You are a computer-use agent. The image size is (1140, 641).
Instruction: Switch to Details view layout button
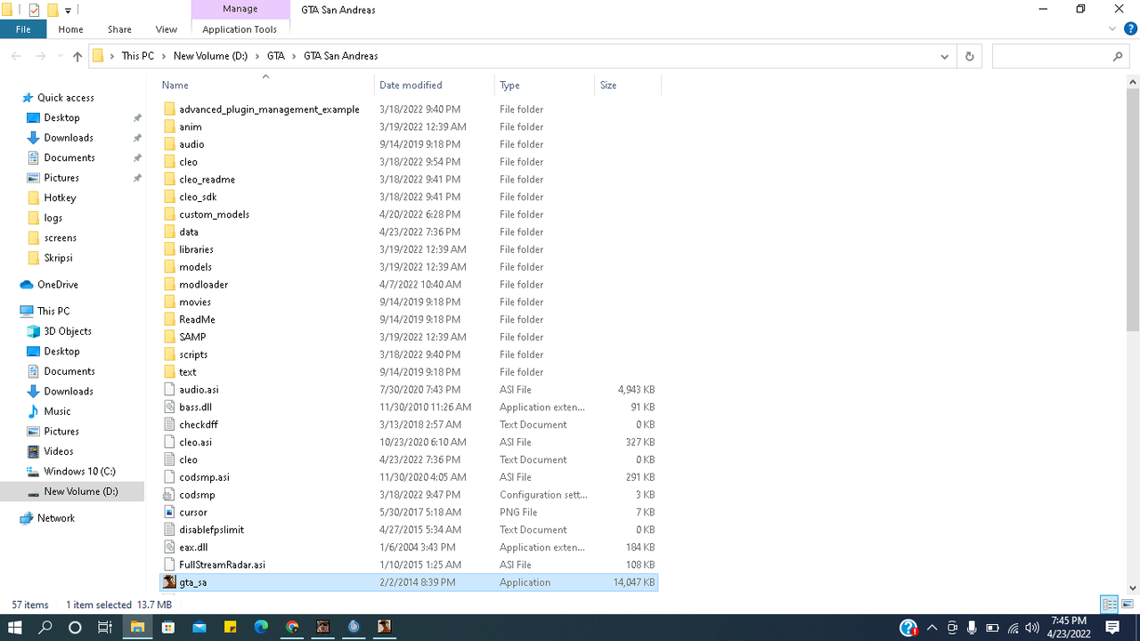pyautogui.click(x=1110, y=604)
